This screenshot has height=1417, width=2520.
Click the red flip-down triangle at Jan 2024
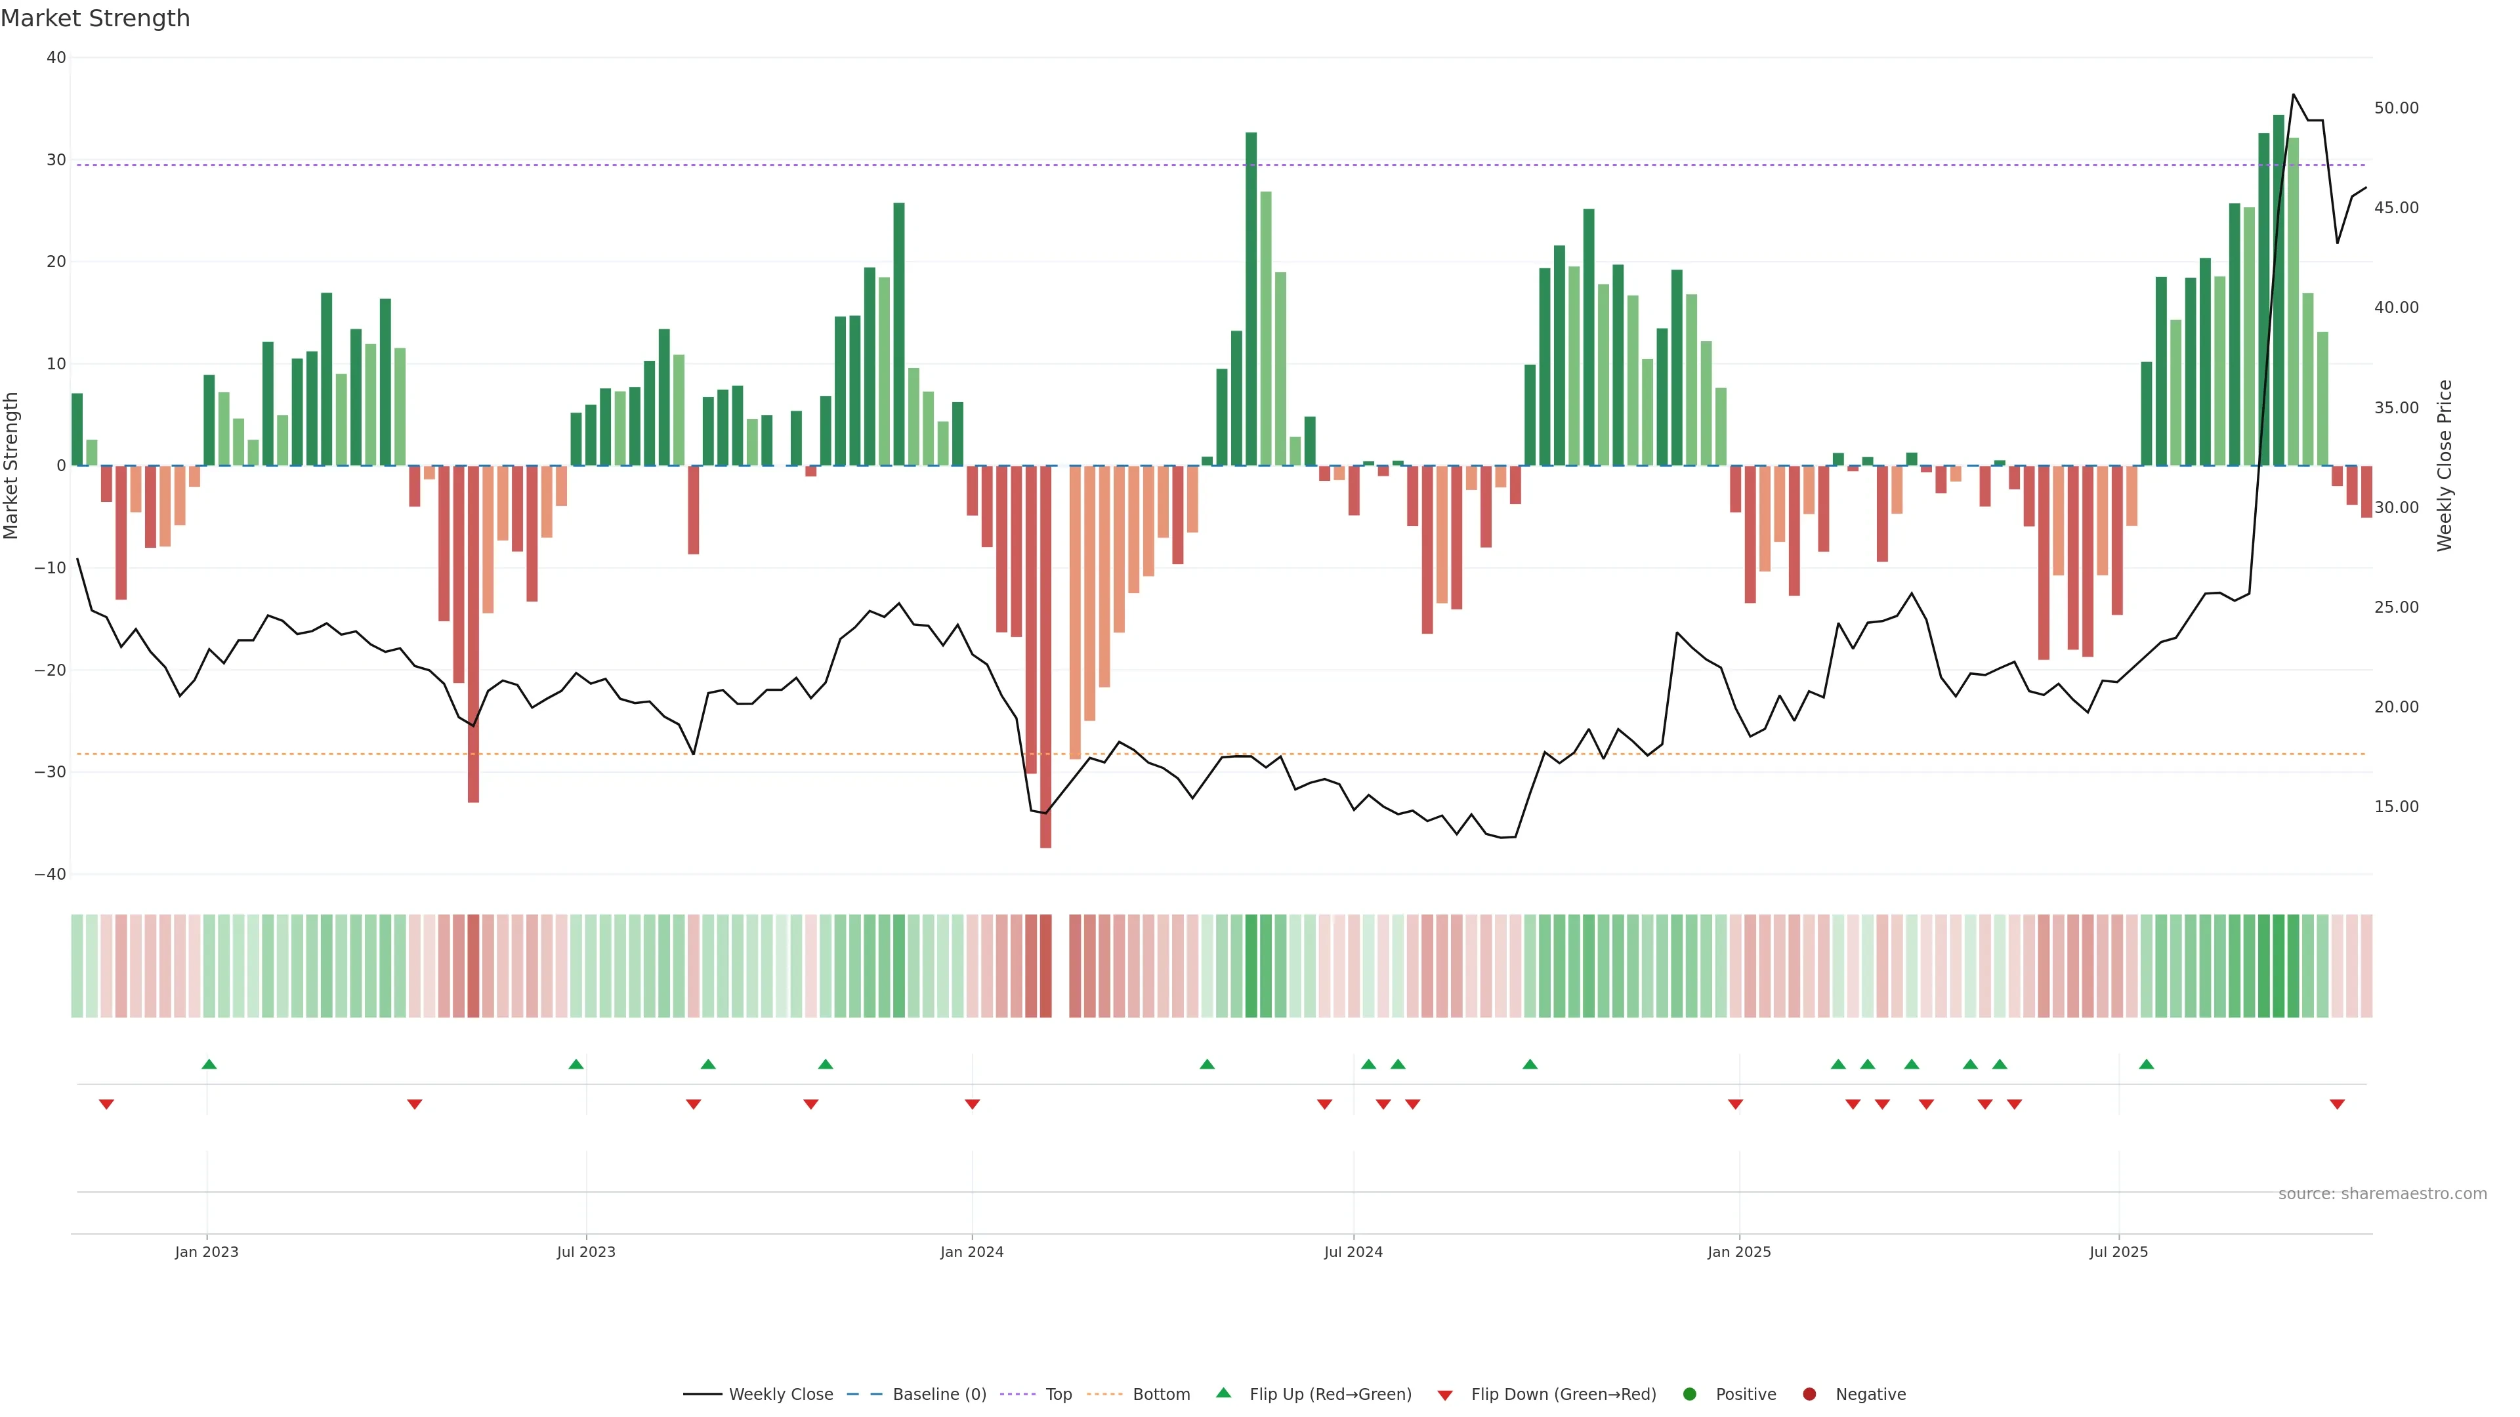pyautogui.click(x=973, y=1104)
